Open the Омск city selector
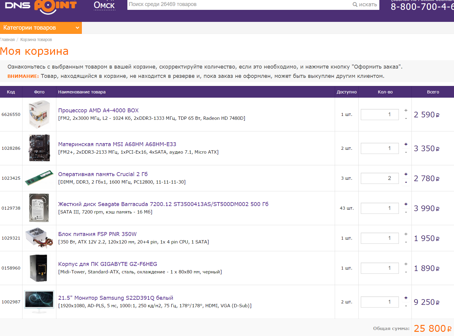This screenshot has height=336, width=454. point(104,5)
